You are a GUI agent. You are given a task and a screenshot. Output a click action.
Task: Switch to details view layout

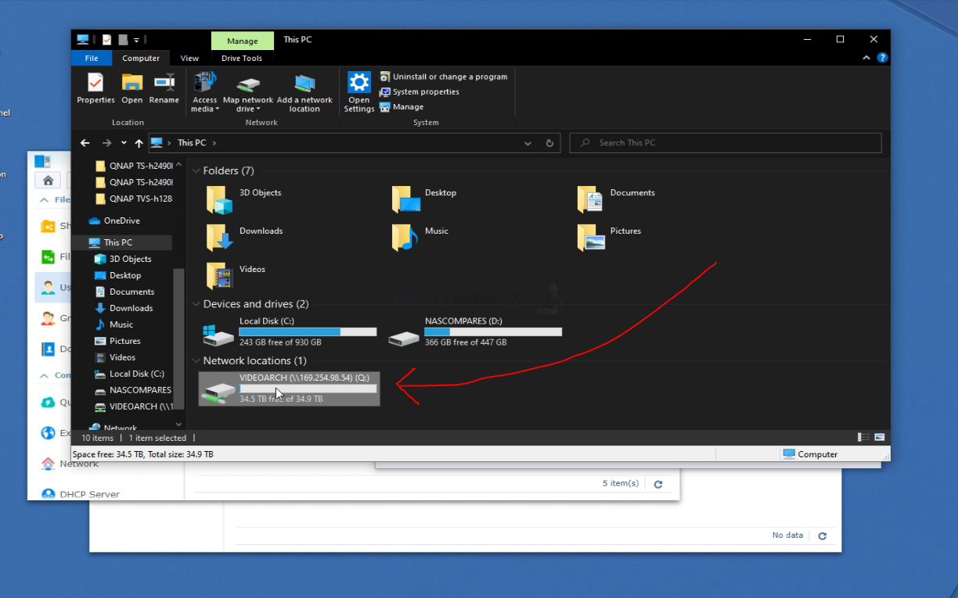pos(864,438)
